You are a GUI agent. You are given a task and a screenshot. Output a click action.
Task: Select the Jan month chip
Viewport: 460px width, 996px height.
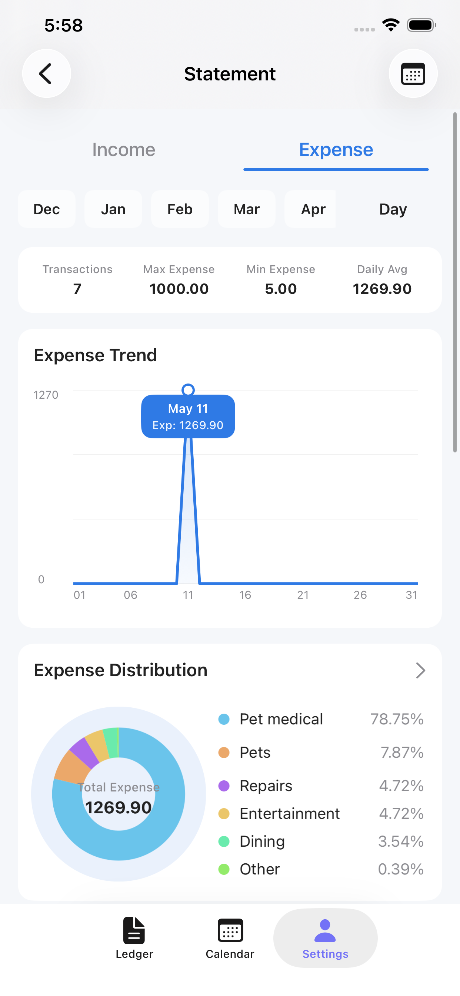pyautogui.click(x=113, y=209)
